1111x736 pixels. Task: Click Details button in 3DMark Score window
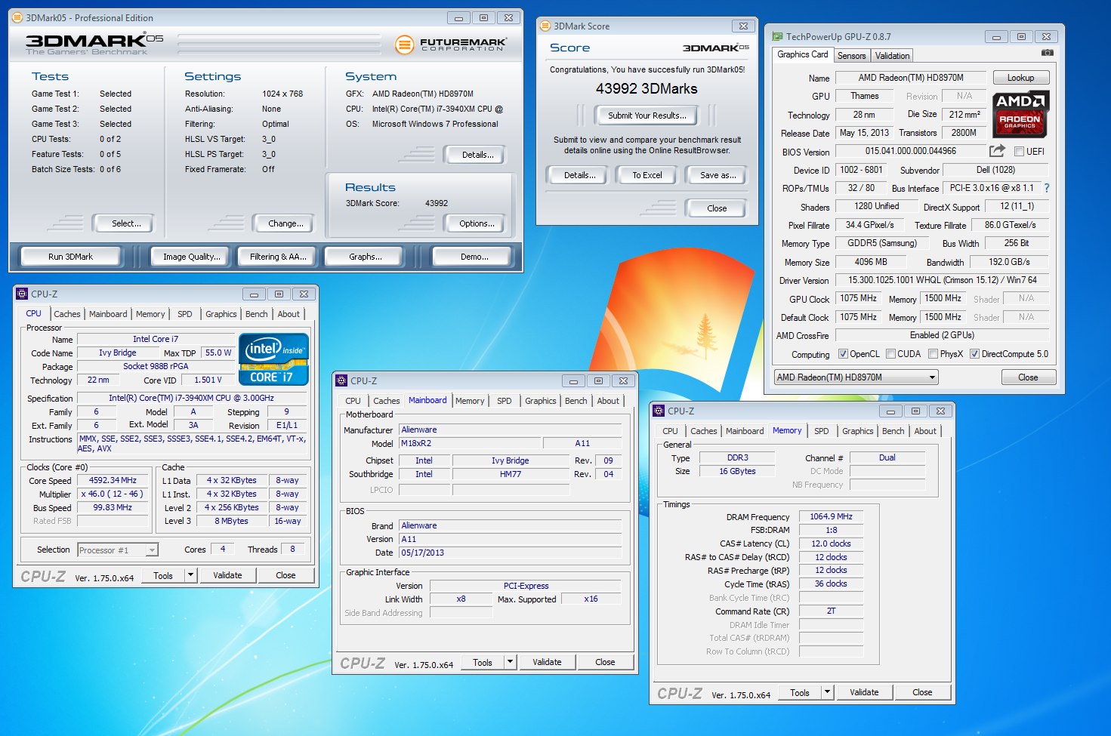coord(579,175)
